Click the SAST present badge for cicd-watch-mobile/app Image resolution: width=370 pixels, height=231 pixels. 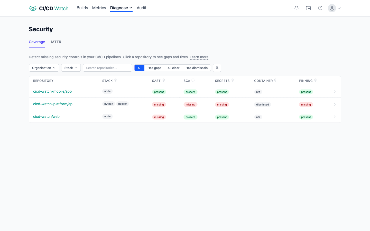tap(159, 92)
